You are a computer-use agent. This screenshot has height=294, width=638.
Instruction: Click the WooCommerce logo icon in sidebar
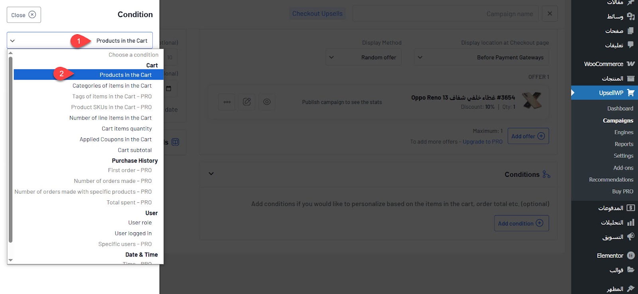[x=630, y=64]
